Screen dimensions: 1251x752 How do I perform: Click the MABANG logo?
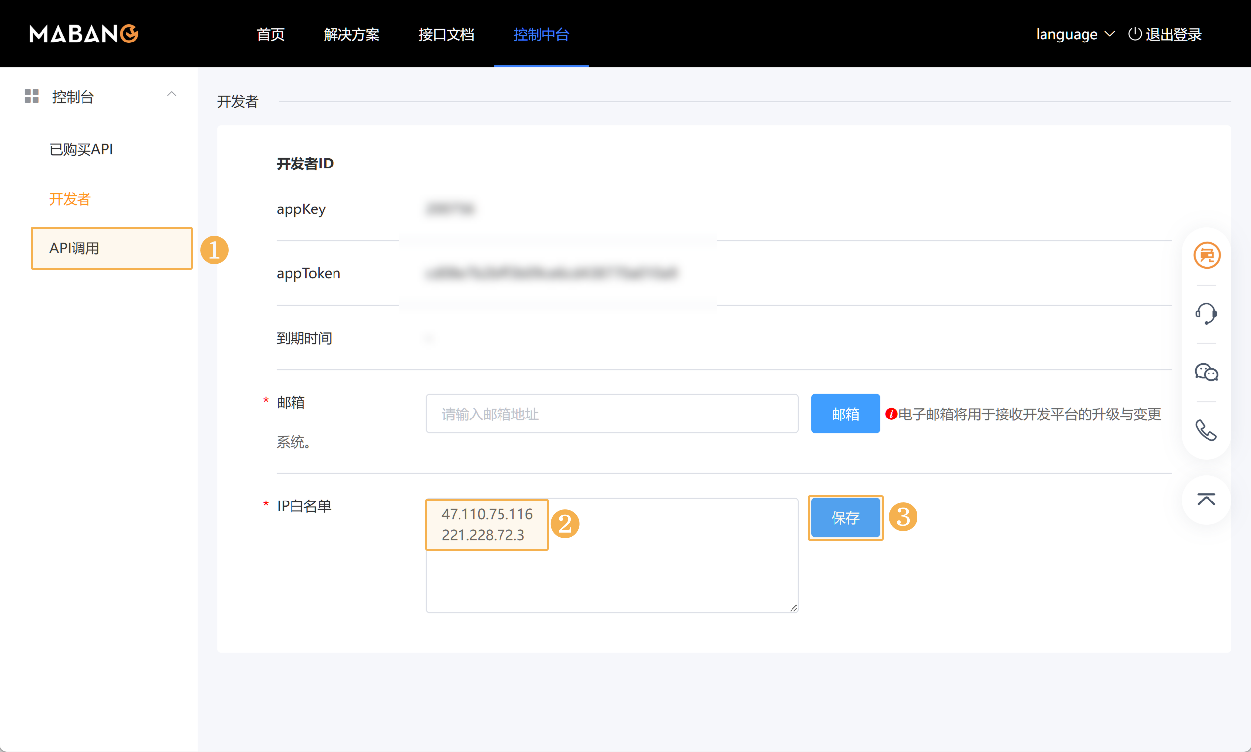point(83,34)
